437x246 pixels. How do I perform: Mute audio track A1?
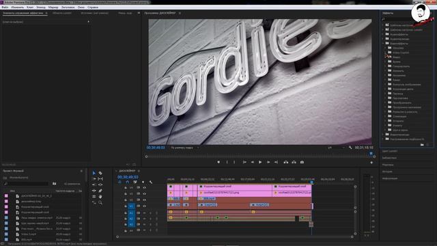(x=144, y=213)
